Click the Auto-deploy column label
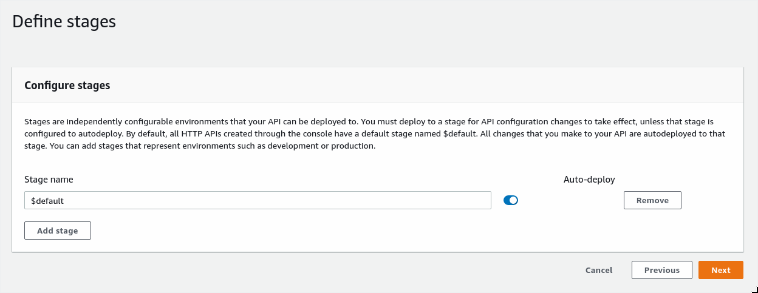Screen dimensions: 758x293 coord(589,180)
